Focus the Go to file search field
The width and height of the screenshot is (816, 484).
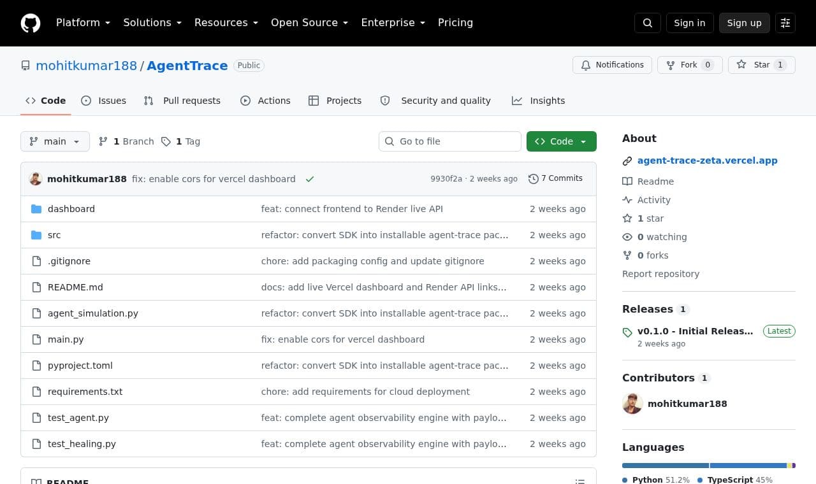pyautogui.click(x=450, y=141)
